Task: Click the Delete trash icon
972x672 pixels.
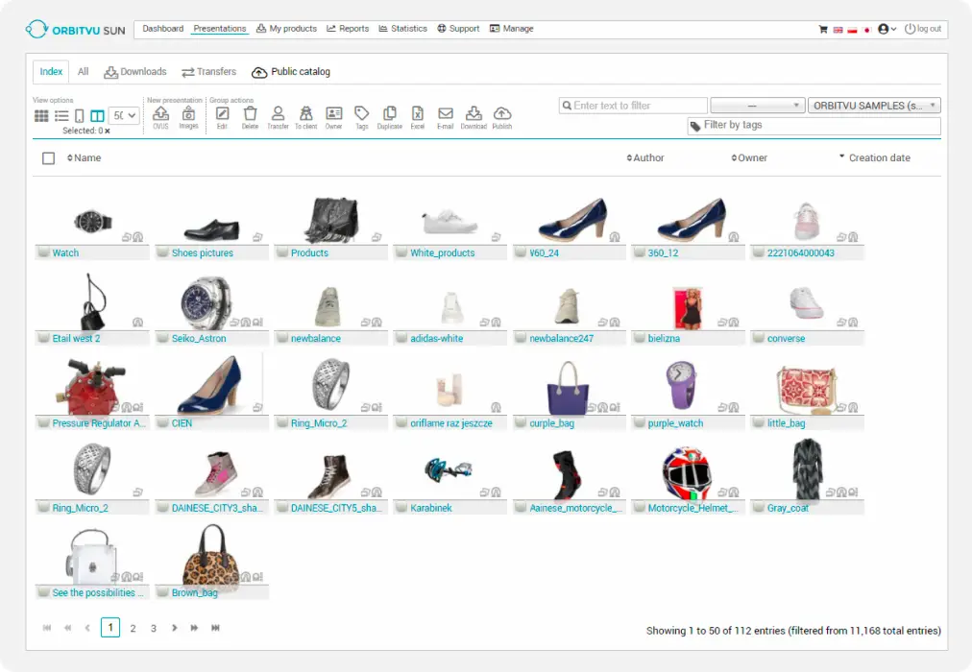Action: pyautogui.click(x=250, y=114)
